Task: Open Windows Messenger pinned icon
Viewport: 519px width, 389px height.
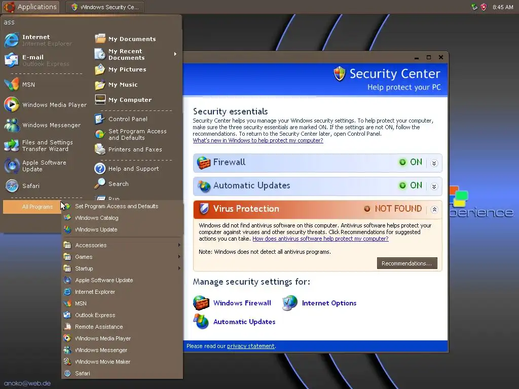Action: point(12,125)
